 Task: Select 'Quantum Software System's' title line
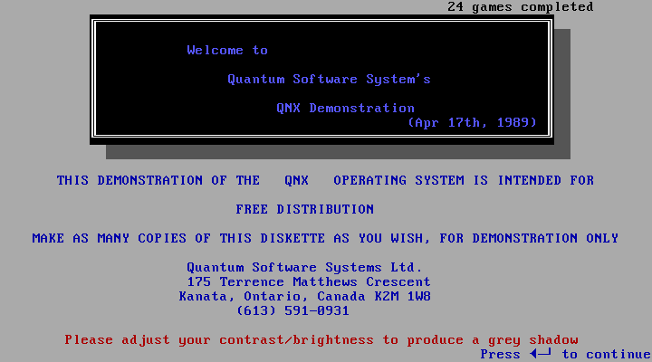pos(329,79)
